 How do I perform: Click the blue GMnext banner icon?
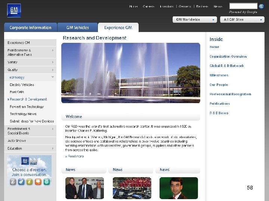(21, 182)
